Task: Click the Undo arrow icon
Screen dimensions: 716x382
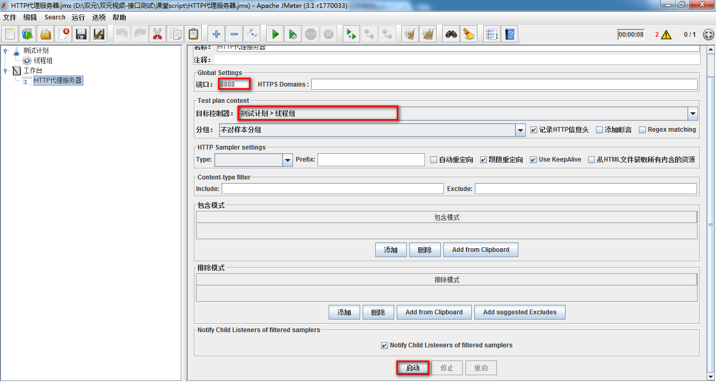Action: click(122, 35)
